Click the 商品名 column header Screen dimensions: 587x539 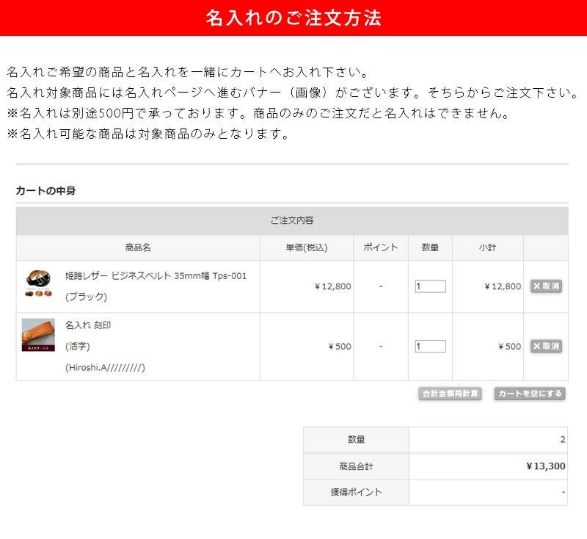click(x=138, y=247)
